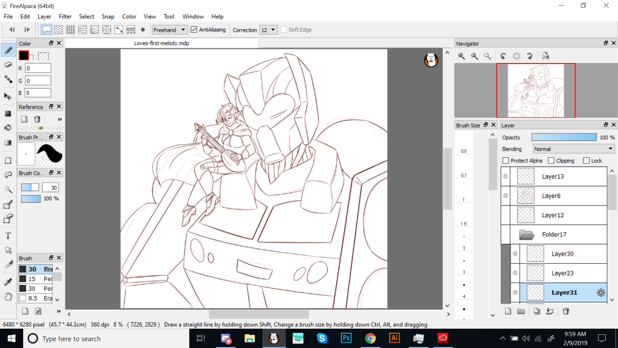618x348 pixels.
Task: Click the Folder17 layer folder
Action: (554, 234)
